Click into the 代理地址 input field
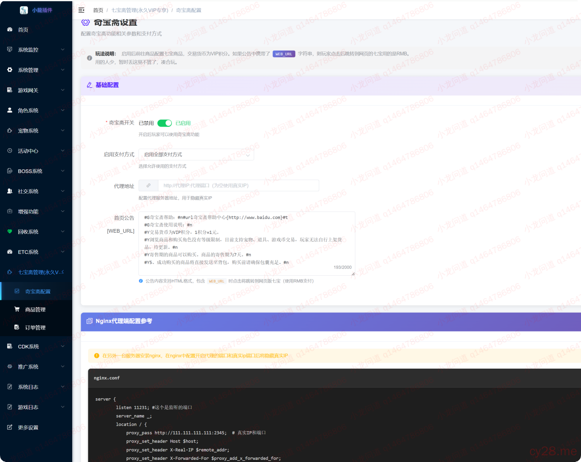Image resolution: width=581 pixels, height=462 pixels. point(238,185)
